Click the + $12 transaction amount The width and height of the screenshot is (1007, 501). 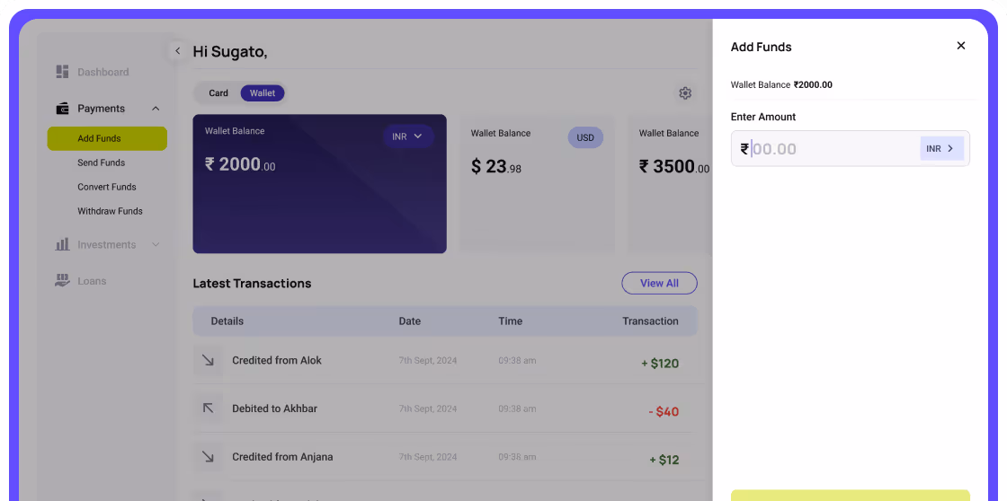click(x=664, y=460)
